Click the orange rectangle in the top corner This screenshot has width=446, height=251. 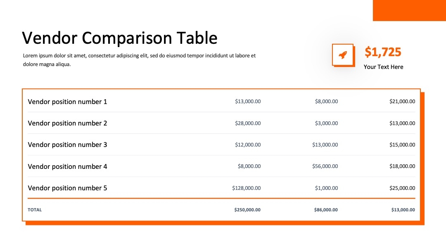click(409, 10)
